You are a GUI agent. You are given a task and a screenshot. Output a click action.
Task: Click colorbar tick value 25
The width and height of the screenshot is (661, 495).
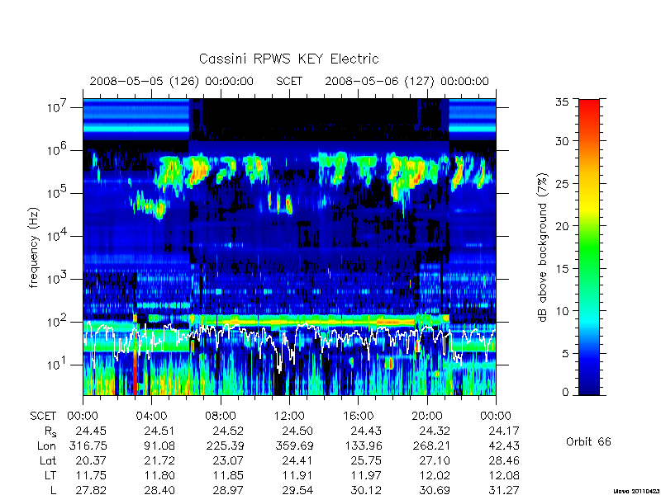click(x=563, y=184)
